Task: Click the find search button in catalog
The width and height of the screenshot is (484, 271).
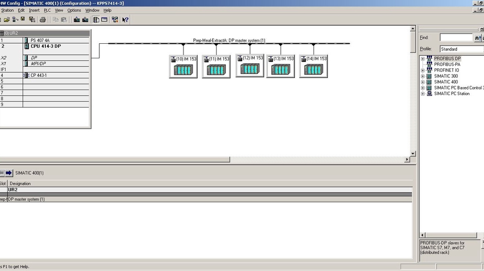Action: click(477, 38)
